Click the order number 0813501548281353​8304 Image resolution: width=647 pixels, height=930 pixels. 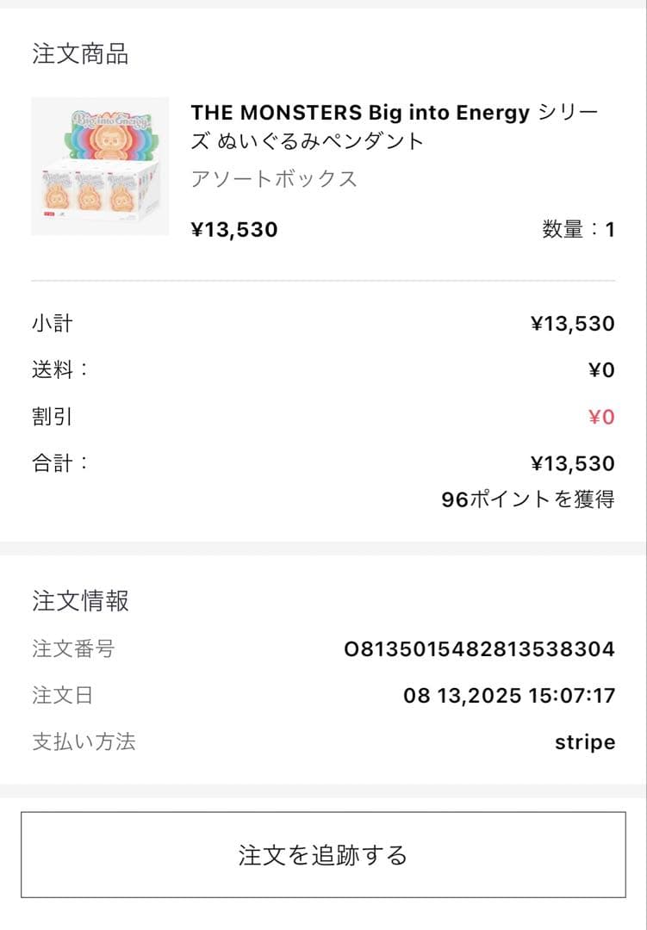[x=479, y=649]
